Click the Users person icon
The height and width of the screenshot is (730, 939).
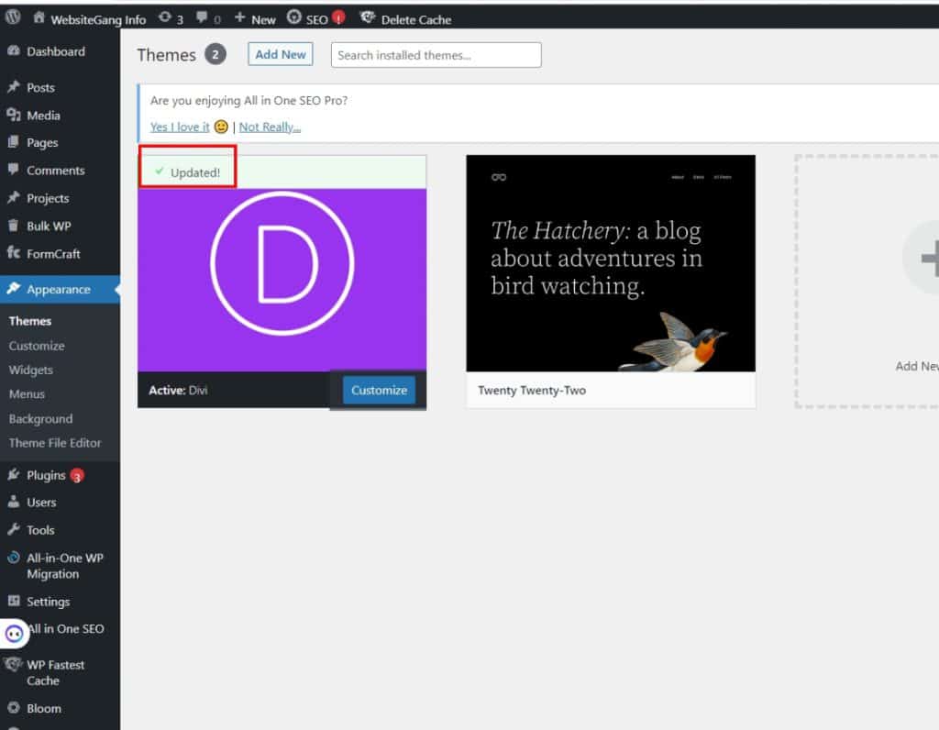point(13,502)
